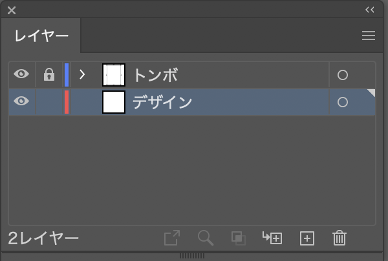
Task: Expand the トンボ layer chevron
Action: click(82, 74)
